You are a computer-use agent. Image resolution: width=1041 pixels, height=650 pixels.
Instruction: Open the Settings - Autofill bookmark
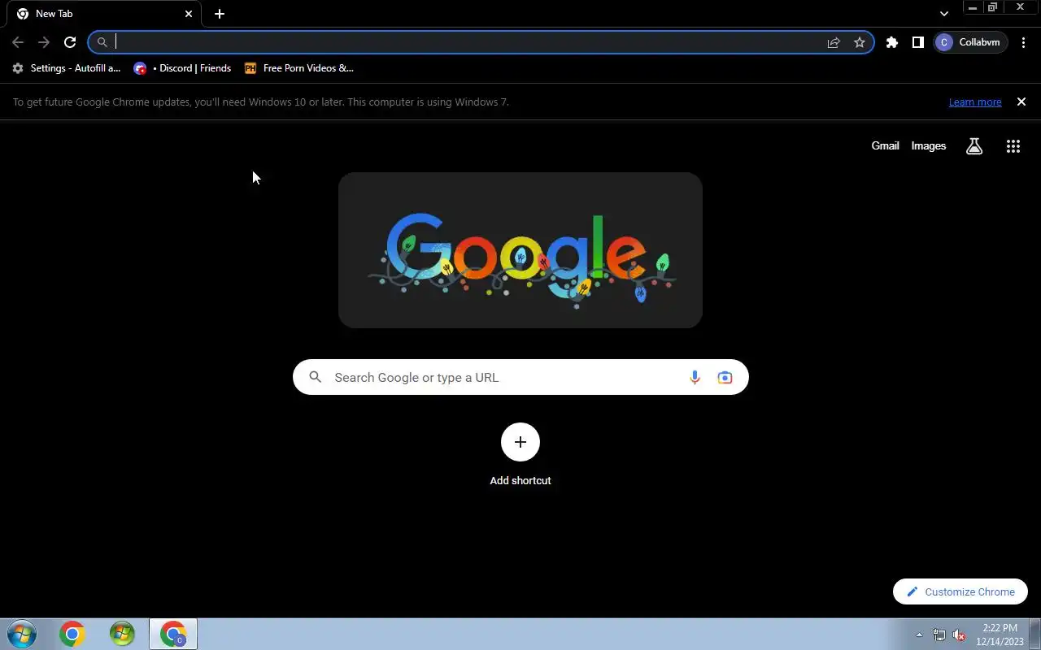click(67, 68)
